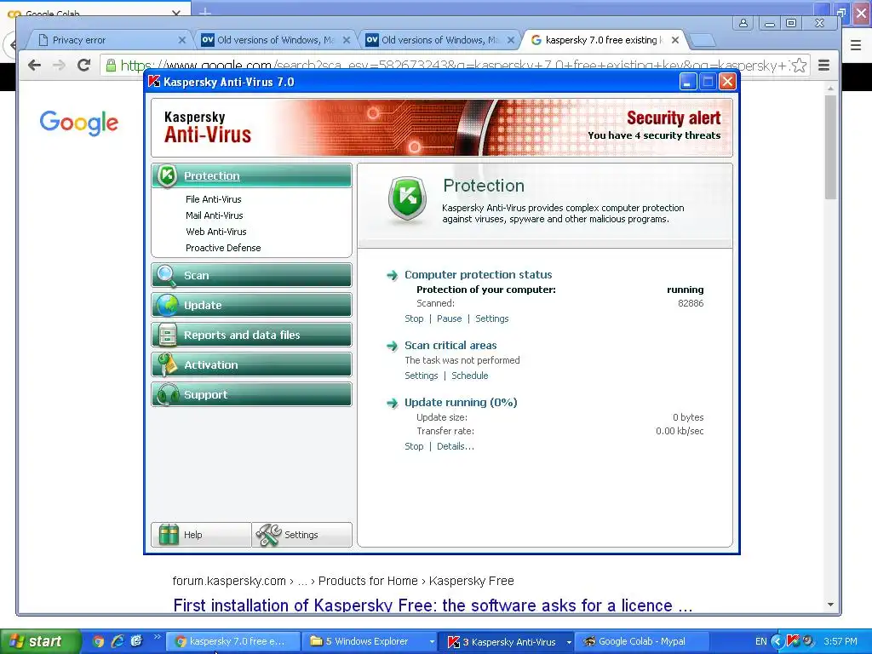Click the large green Protection shield
Viewport: 872px width, 654px height.
[x=408, y=199]
